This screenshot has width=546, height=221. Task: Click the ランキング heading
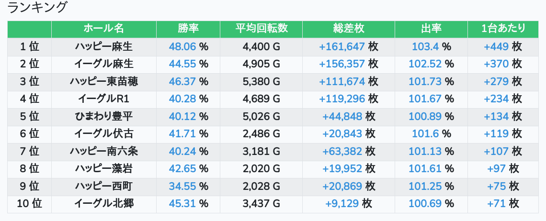click(x=38, y=8)
